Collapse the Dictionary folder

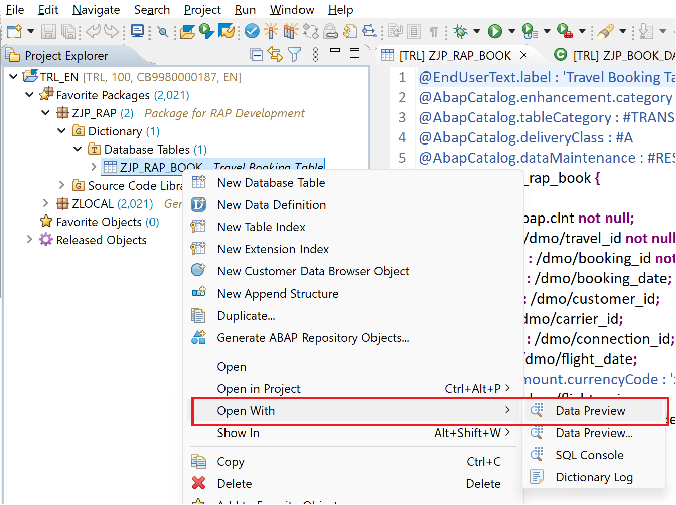[x=61, y=131]
